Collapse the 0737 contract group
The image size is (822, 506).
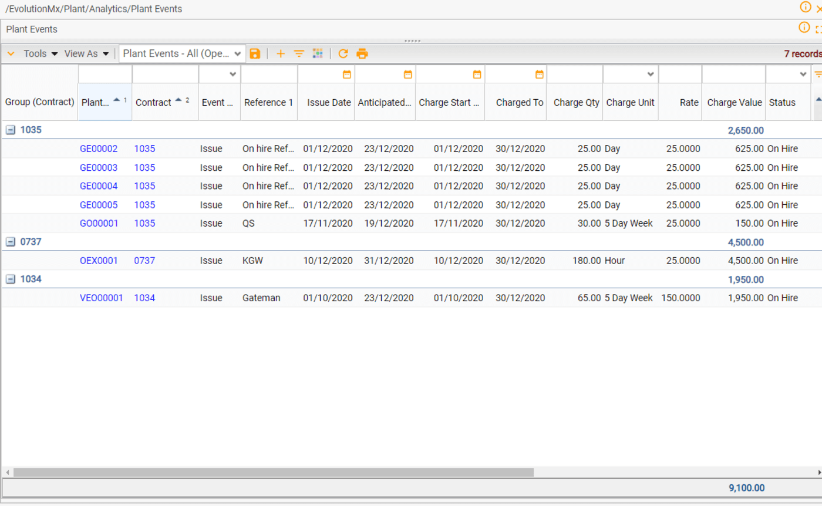point(11,242)
